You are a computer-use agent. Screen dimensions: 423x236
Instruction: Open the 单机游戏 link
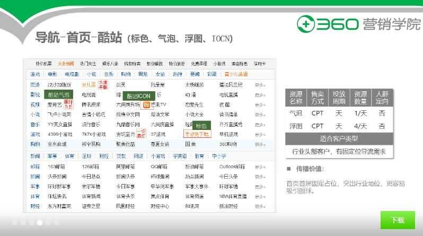pos(228,134)
